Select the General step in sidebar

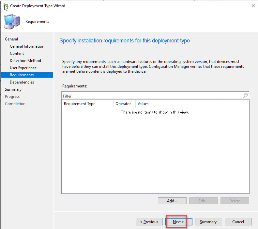pyautogui.click(x=11, y=39)
